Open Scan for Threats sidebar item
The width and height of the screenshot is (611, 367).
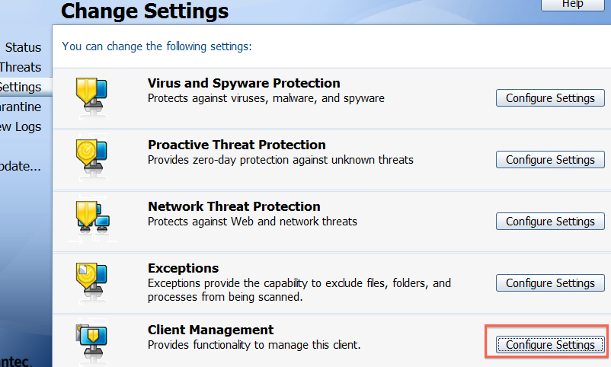click(x=21, y=68)
